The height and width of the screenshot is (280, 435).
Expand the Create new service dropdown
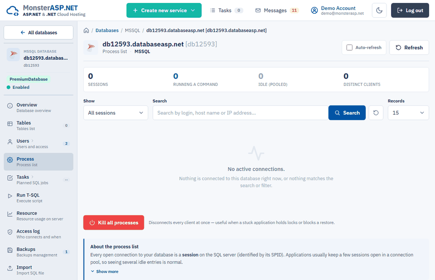(x=164, y=10)
